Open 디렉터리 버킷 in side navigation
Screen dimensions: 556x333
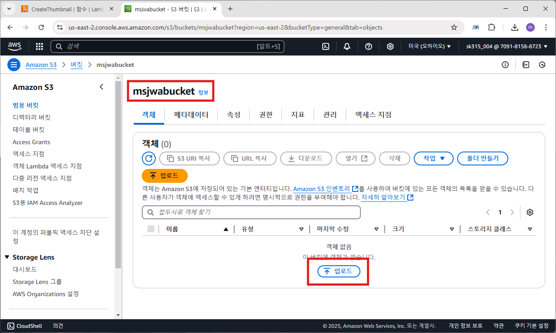tap(32, 117)
